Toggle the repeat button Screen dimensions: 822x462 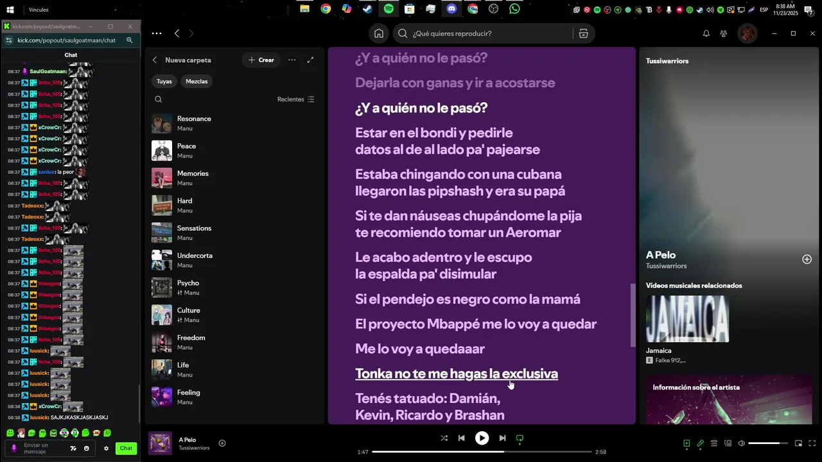pyautogui.click(x=520, y=438)
